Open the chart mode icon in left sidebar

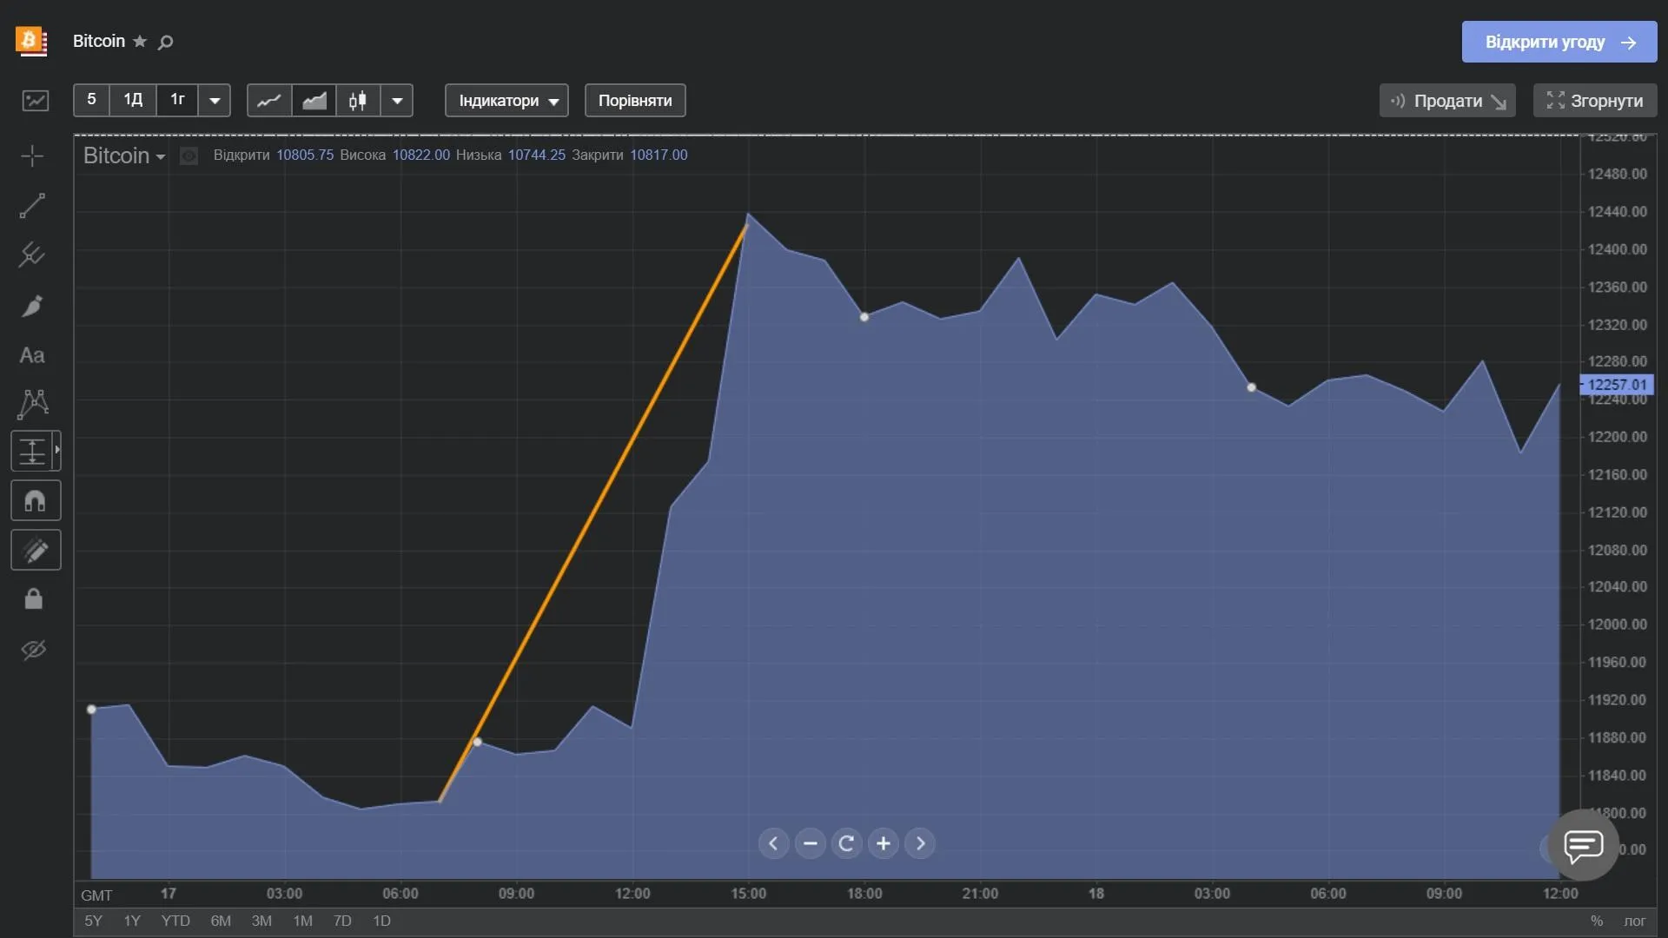[x=35, y=101]
